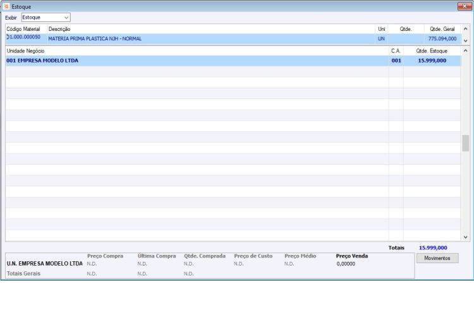Click the up arrow of the Unidade Negócio grid scrollbar

466,50
